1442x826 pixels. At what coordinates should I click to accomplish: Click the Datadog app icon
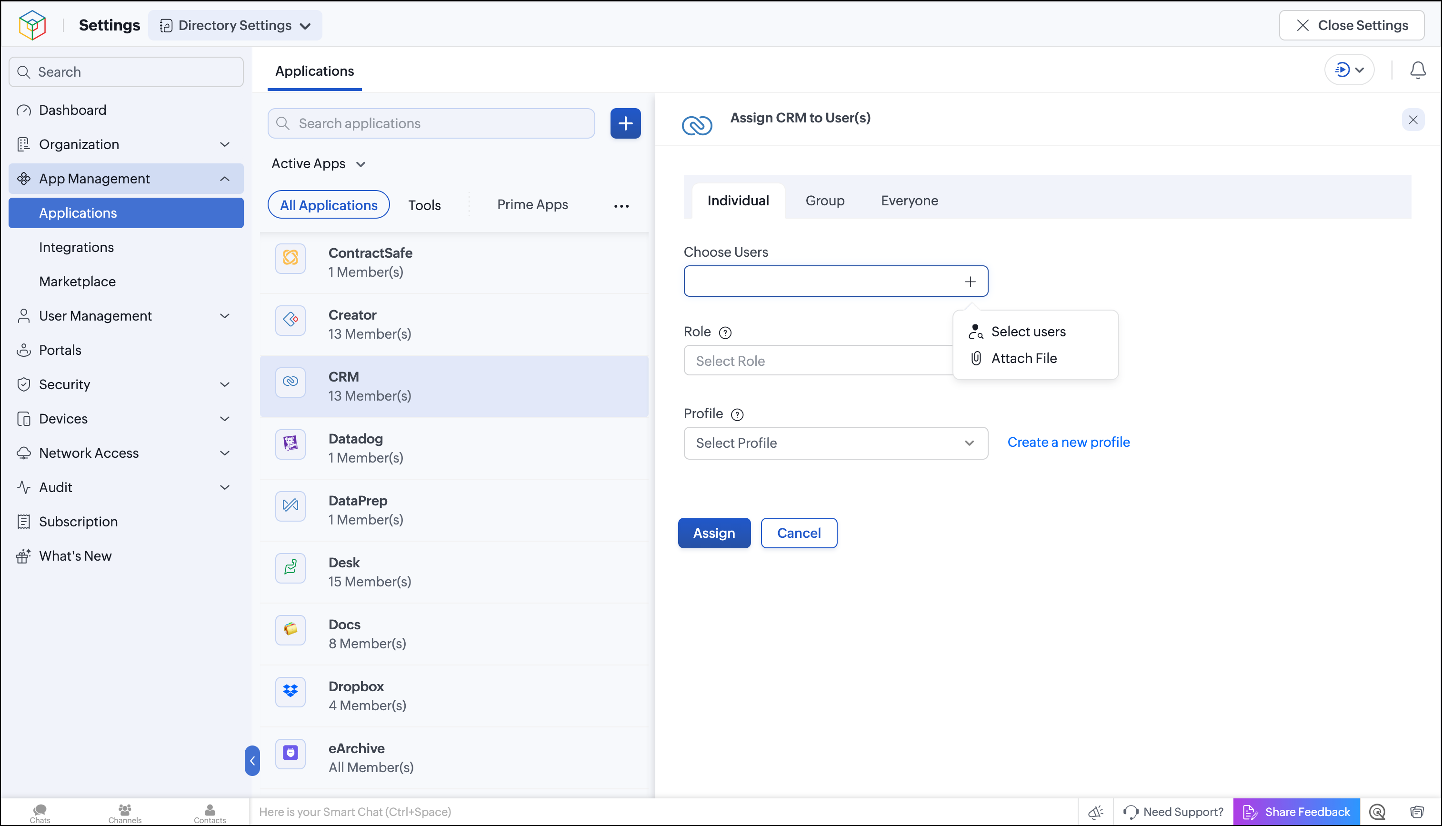pos(290,443)
